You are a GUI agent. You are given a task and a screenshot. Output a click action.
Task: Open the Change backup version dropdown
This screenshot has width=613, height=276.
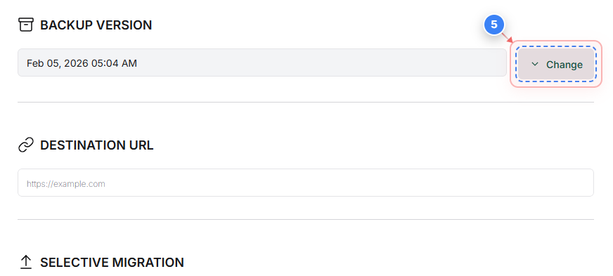coord(556,64)
